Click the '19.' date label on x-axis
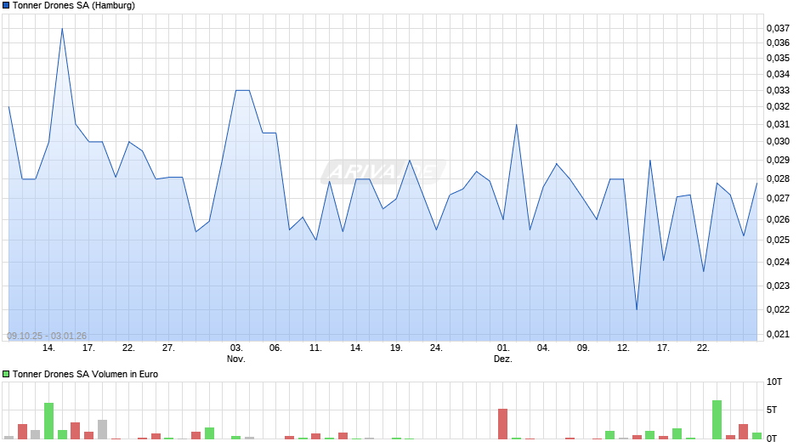This screenshot has height=447, width=799. pyautogui.click(x=396, y=348)
